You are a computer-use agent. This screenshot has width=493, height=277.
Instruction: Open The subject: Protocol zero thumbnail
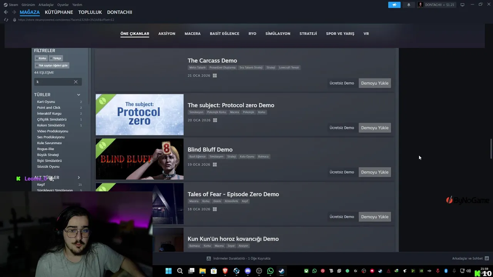tap(139, 115)
